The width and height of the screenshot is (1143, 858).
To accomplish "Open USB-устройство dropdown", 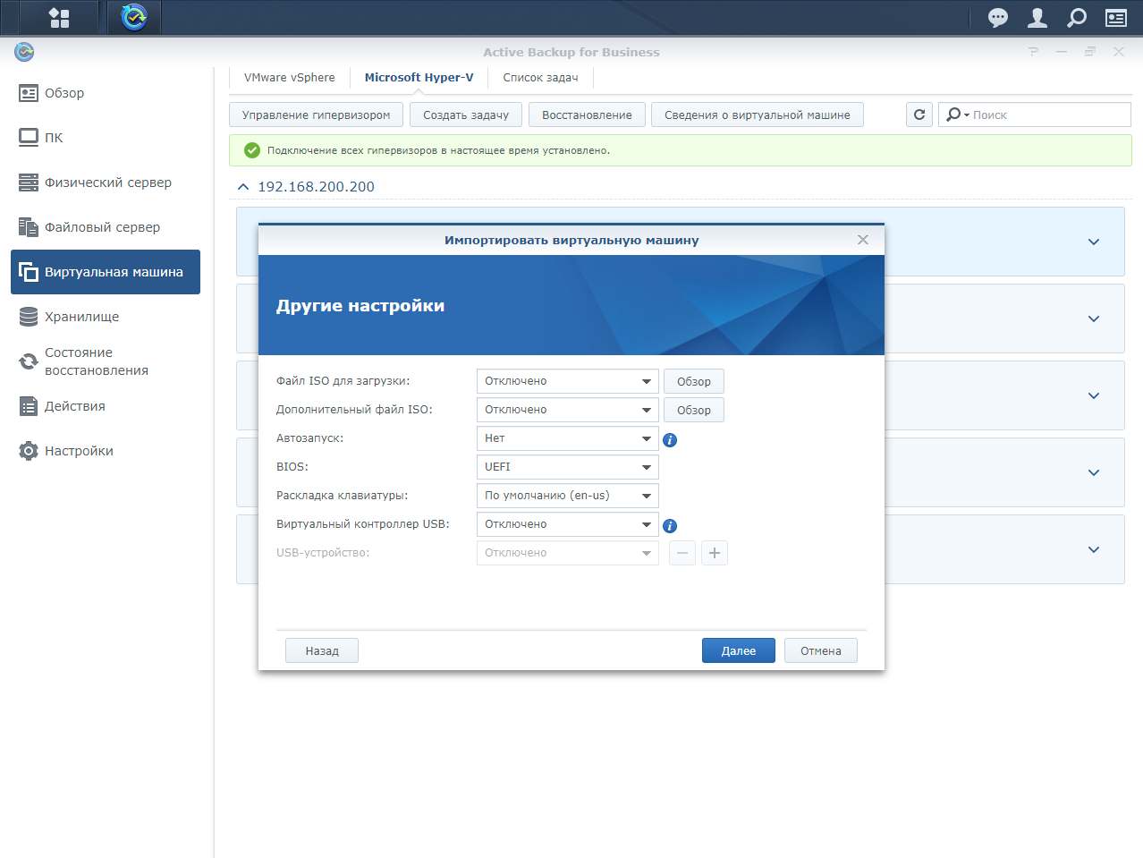I will (568, 553).
